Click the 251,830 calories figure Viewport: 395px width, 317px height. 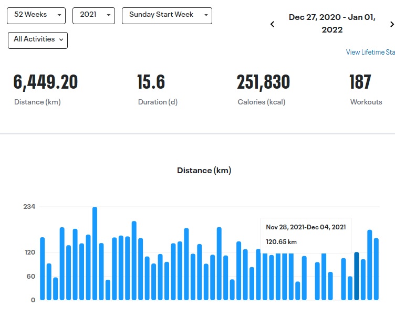[x=263, y=82]
